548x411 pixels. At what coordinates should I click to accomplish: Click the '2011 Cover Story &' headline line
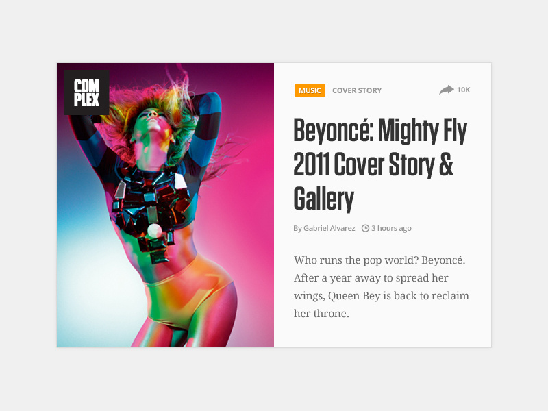[373, 164]
